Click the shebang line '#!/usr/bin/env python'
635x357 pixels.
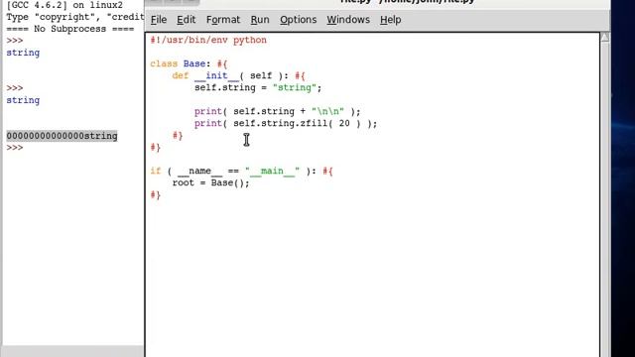(x=208, y=40)
